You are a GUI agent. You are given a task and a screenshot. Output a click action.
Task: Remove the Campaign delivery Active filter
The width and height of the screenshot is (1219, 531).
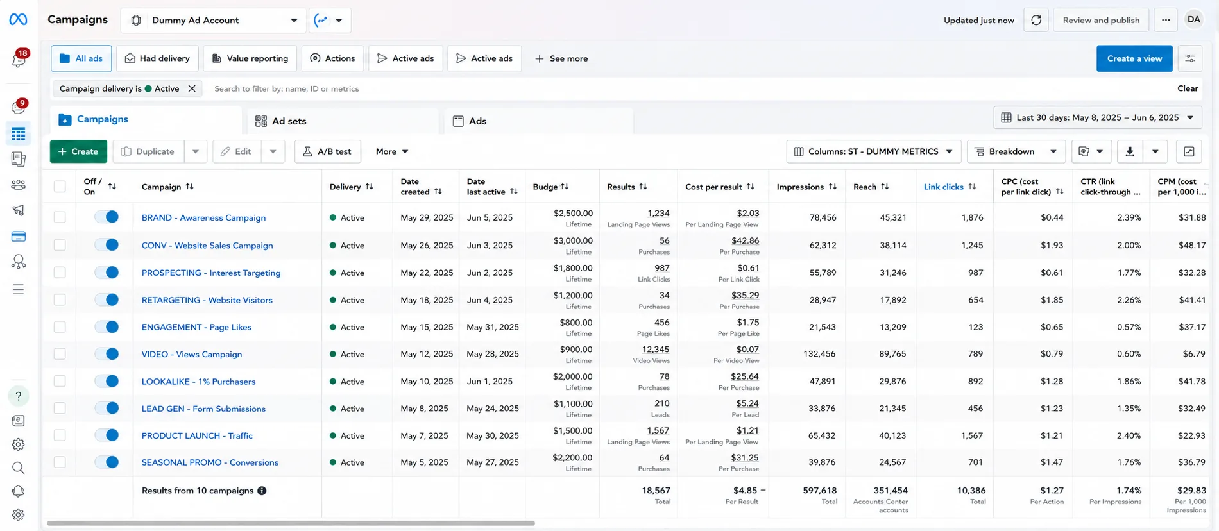pyautogui.click(x=192, y=88)
